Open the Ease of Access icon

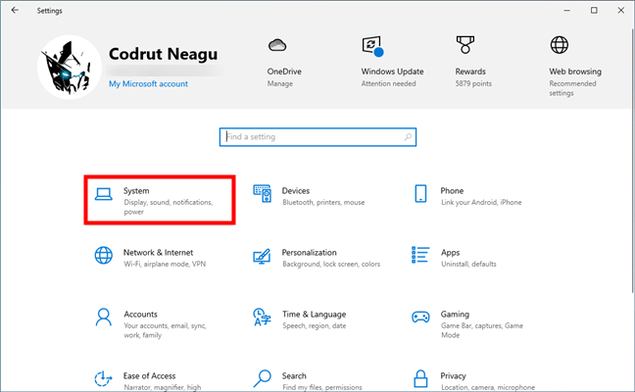pos(103,378)
